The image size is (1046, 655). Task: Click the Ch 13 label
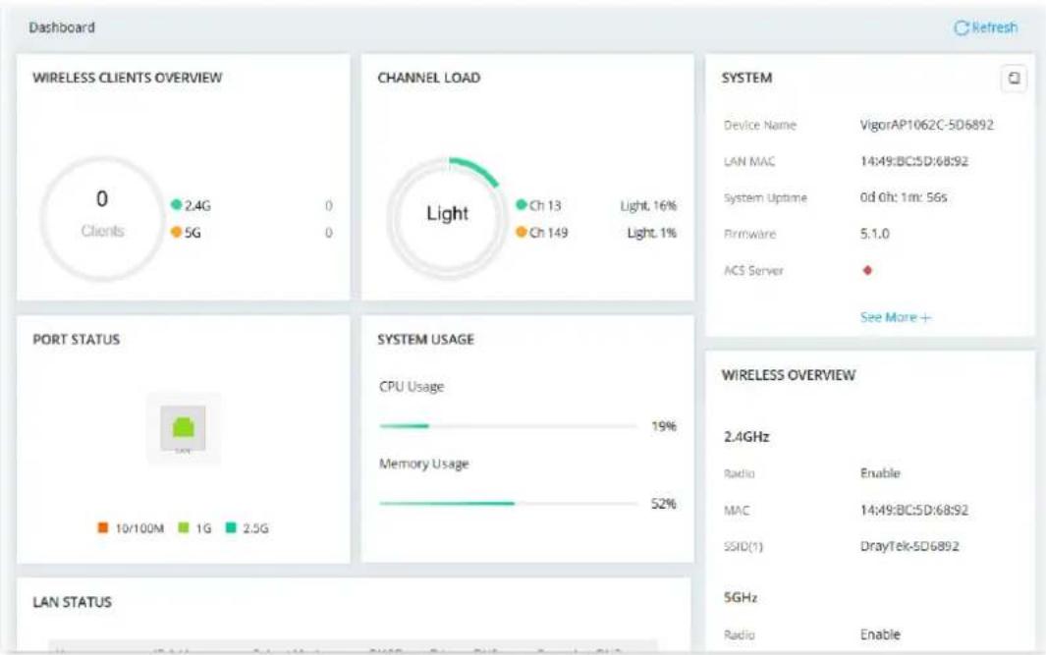[545, 205]
